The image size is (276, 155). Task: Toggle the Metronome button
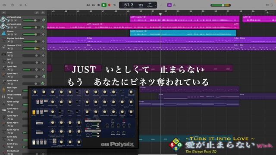pyautogui.click(x=174, y=5)
